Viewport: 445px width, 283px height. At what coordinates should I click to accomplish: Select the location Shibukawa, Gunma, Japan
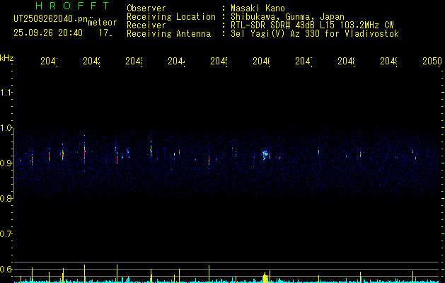tap(287, 17)
